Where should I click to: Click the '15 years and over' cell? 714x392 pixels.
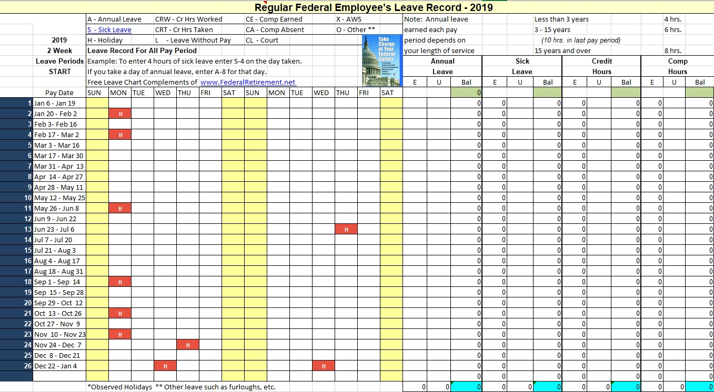coord(562,51)
